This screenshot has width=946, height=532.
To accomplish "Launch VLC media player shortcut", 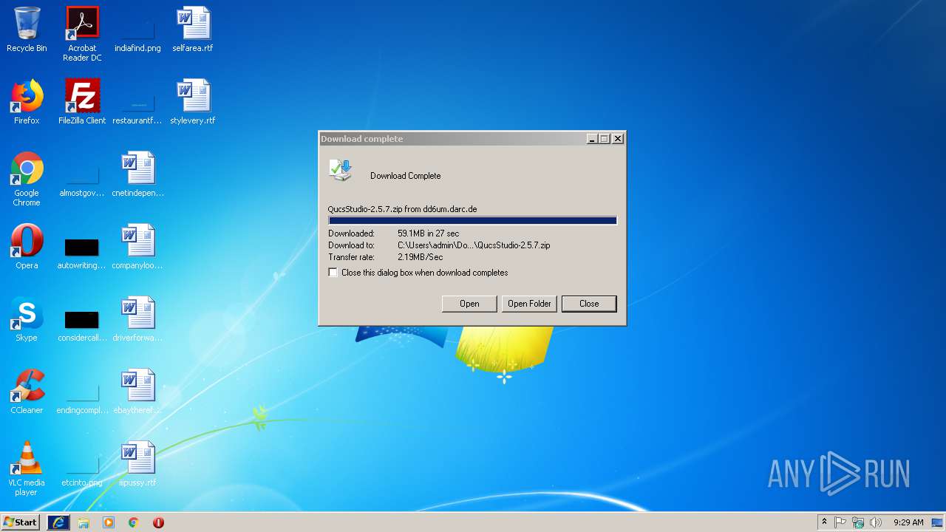I will [27, 468].
